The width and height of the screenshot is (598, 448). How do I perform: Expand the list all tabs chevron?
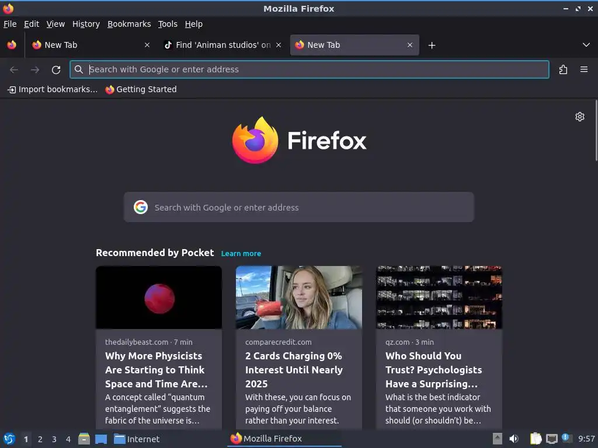586,45
